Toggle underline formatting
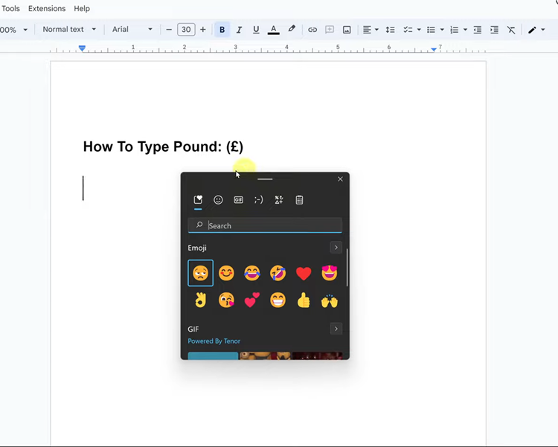The width and height of the screenshot is (558, 447). (x=256, y=30)
